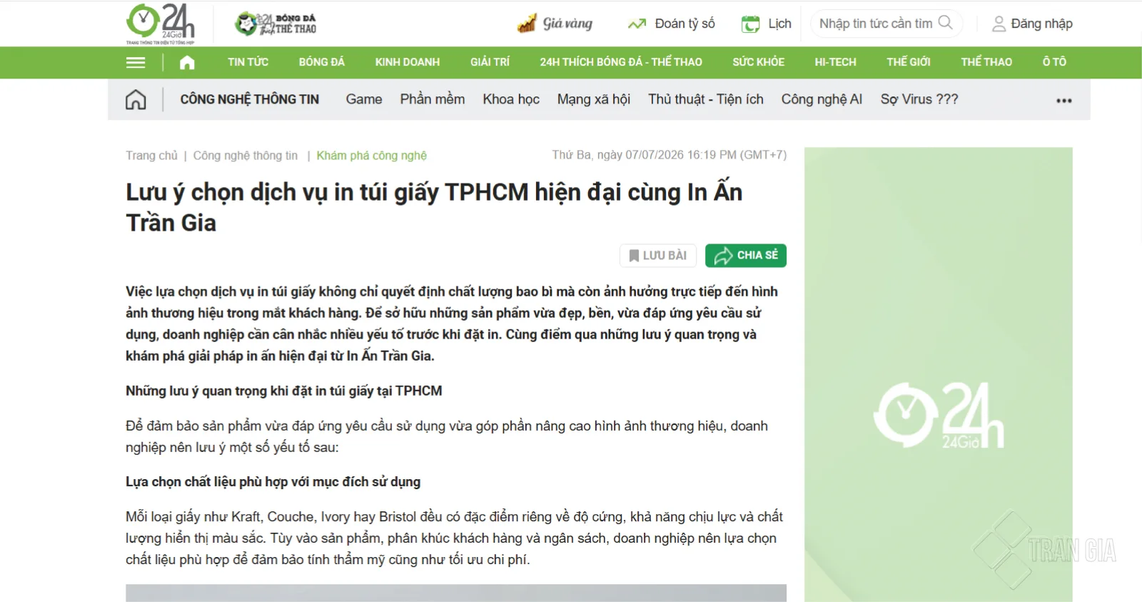
Task: Click the article image at bottom
Action: point(456,593)
